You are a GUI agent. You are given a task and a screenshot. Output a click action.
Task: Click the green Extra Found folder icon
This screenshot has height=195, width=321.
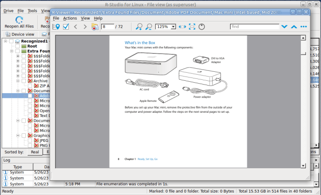coord(24,51)
